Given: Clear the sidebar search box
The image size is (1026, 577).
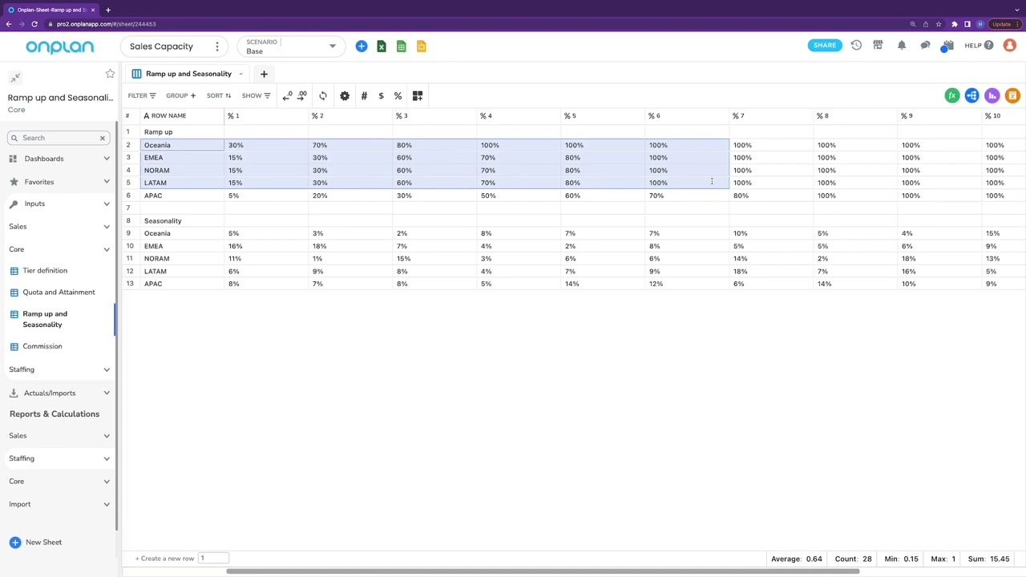Looking at the screenshot, I should pos(103,138).
